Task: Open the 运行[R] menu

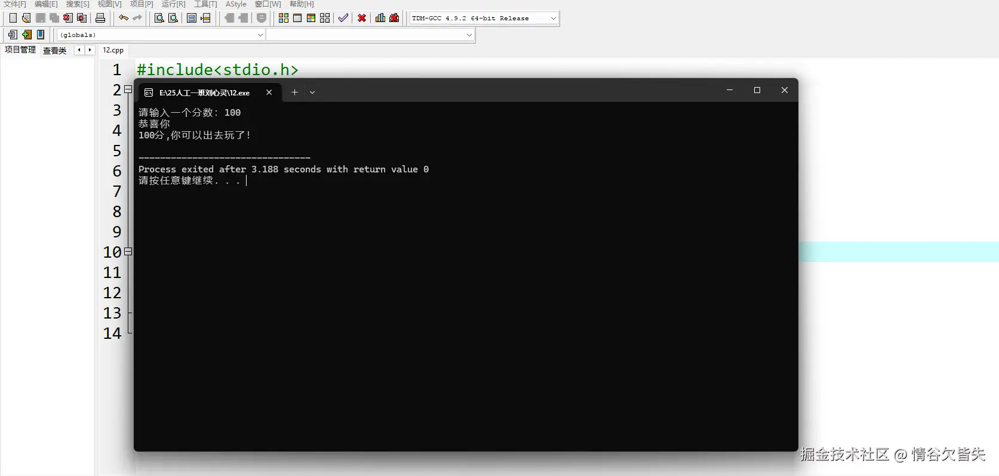Action: pyautogui.click(x=173, y=4)
